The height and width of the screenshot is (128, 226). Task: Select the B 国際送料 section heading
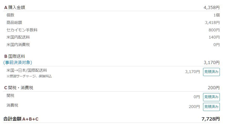tap(14, 56)
